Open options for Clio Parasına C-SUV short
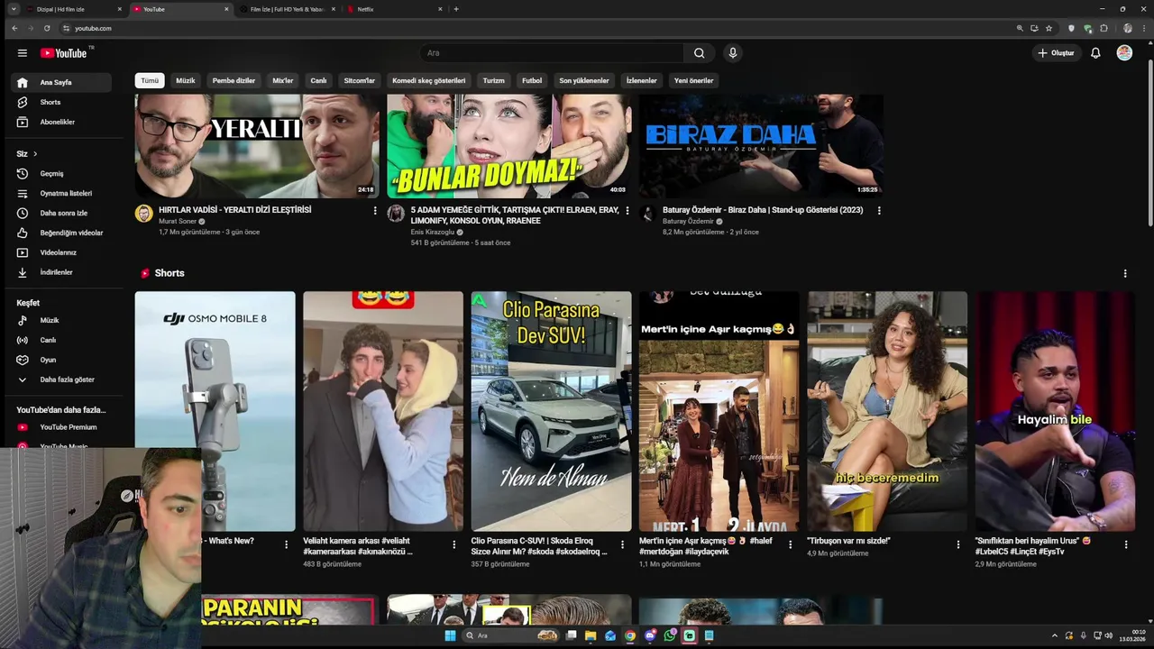 click(x=622, y=544)
